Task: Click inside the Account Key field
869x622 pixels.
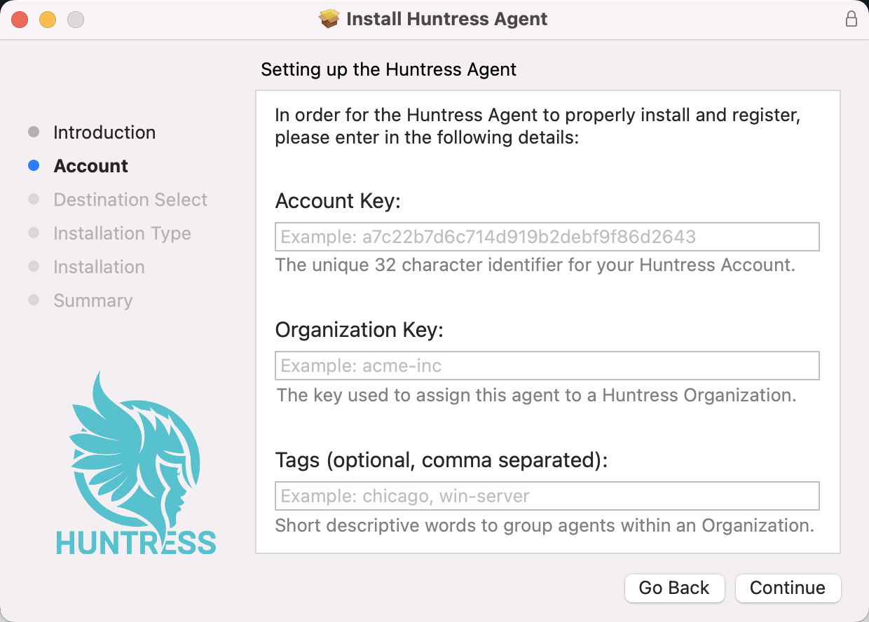Action: pyautogui.click(x=547, y=237)
